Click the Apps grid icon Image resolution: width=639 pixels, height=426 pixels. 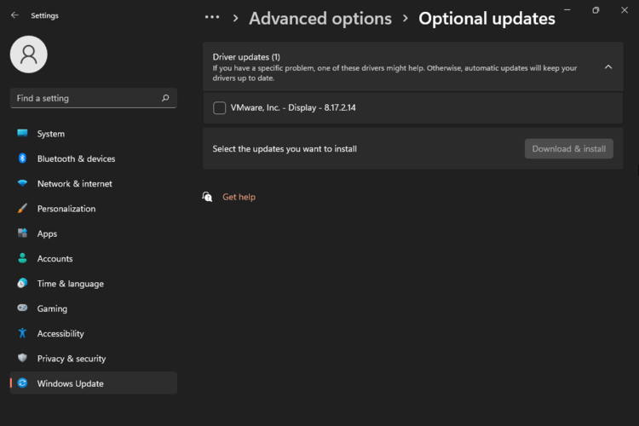coord(22,233)
